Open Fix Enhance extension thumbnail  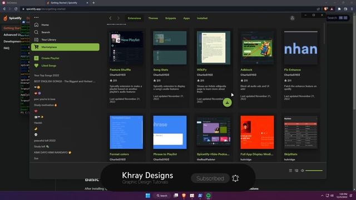(x=301, y=48)
